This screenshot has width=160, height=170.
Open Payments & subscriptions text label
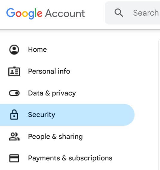[x=70, y=158]
